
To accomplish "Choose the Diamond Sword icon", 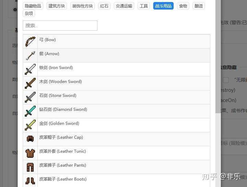I will coord(30,111).
